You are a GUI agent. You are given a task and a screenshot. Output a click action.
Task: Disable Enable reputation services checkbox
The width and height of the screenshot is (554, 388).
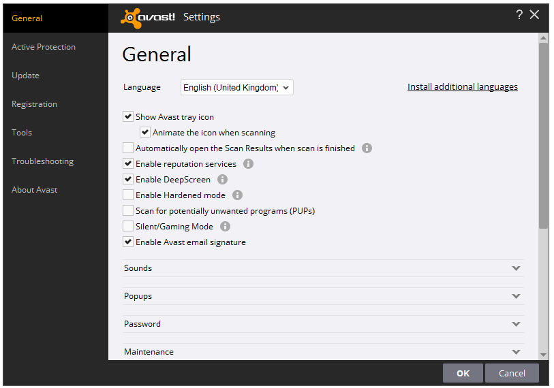point(128,164)
